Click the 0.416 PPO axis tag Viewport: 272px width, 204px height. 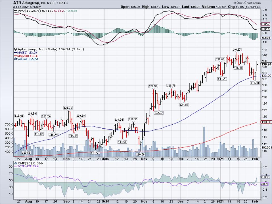[265, 29]
